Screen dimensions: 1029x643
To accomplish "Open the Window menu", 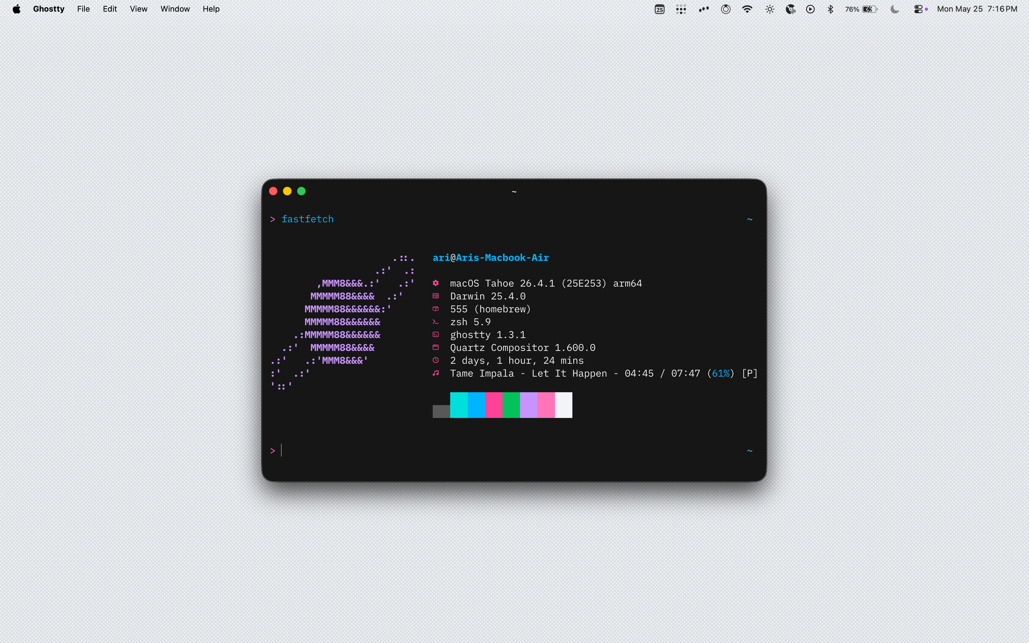I will point(175,9).
